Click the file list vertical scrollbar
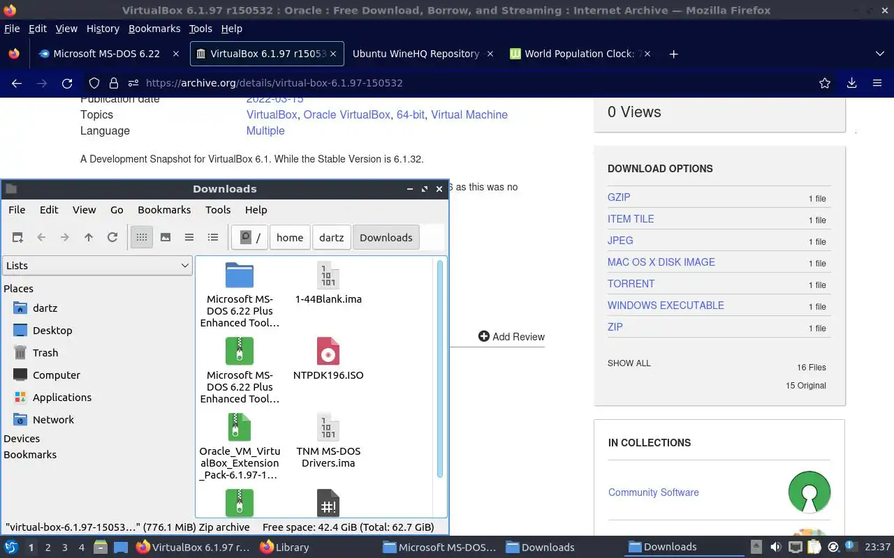The height and width of the screenshot is (558, 894). 440,370
